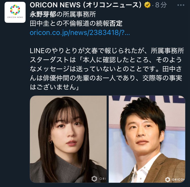
Task: Open the three-dot more options menu
Action: click(x=181, y=5)
